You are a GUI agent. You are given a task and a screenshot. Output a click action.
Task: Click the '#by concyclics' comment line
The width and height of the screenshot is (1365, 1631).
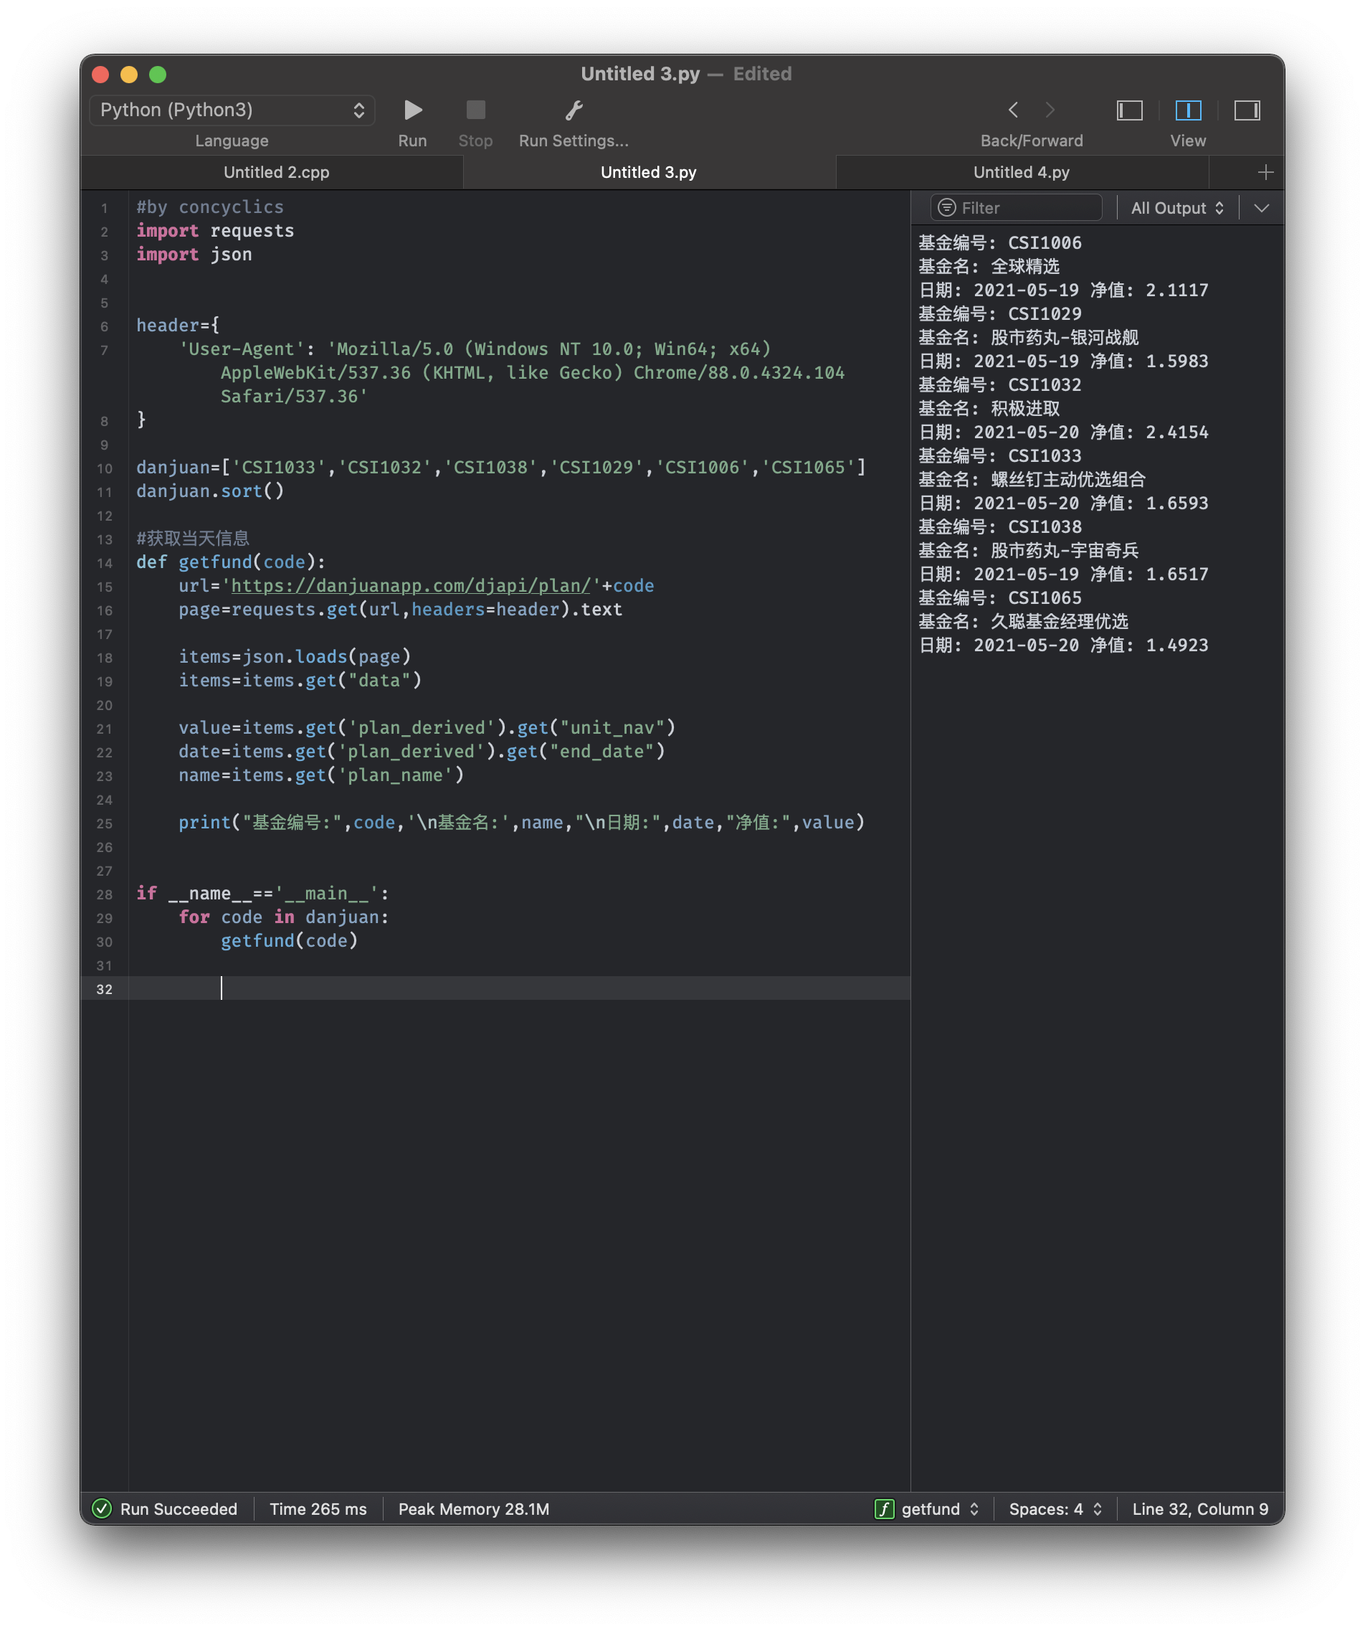(x=209, y=207)
